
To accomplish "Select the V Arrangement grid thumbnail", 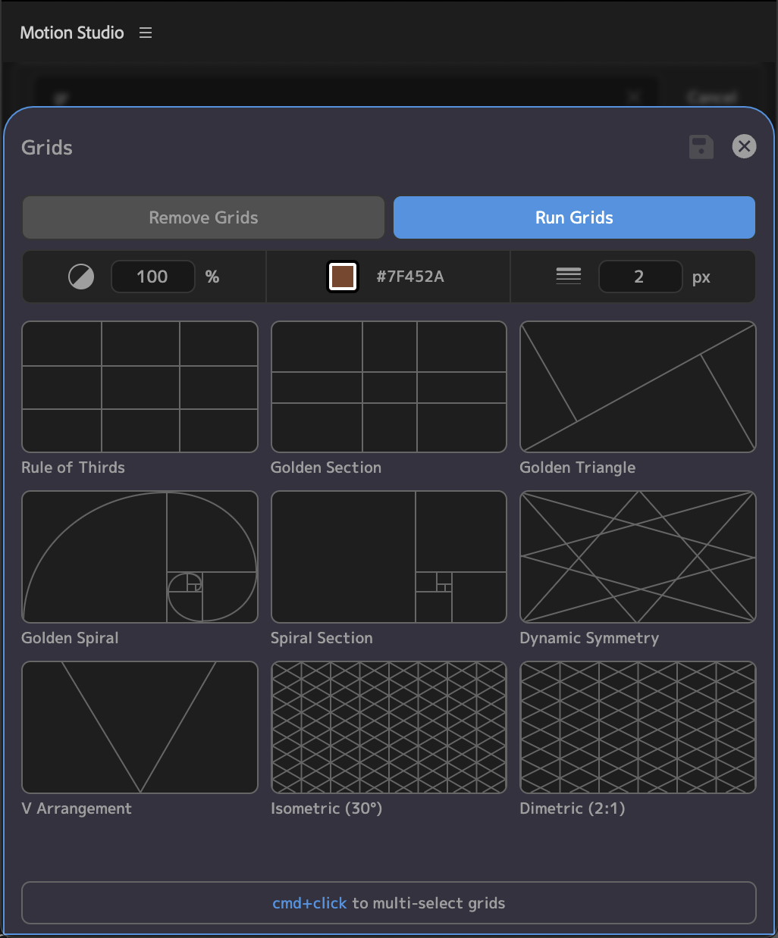I will [140, 727].
